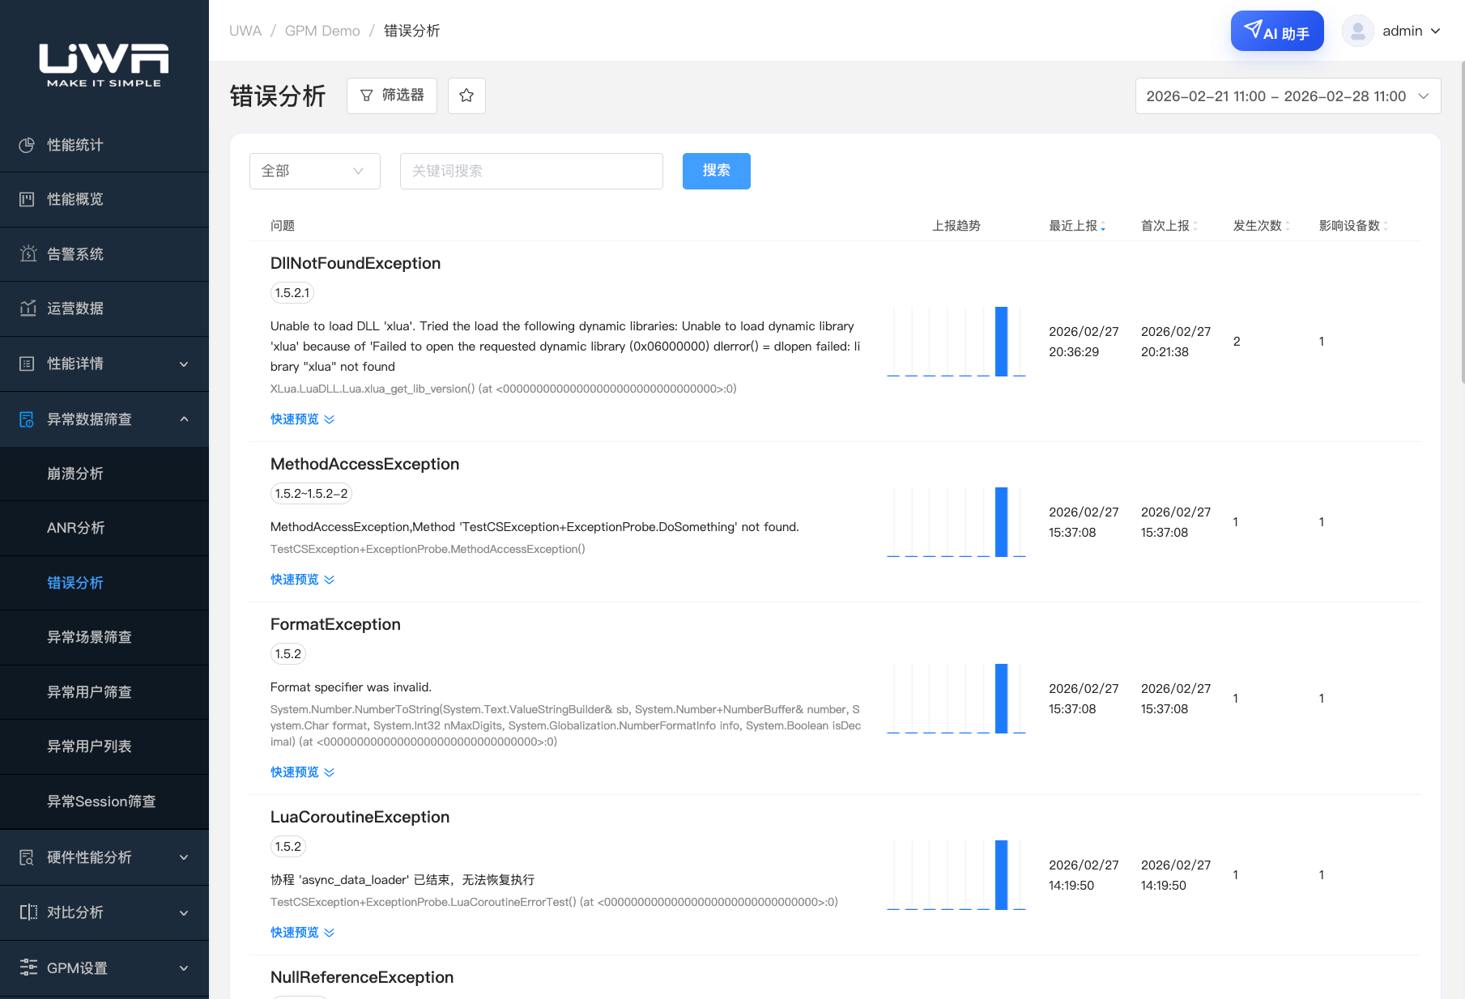Viewport: 1465px width, 999px height.
Task: Click the 性能统计 pie chart icon
Action: click(x=27, y=145)
